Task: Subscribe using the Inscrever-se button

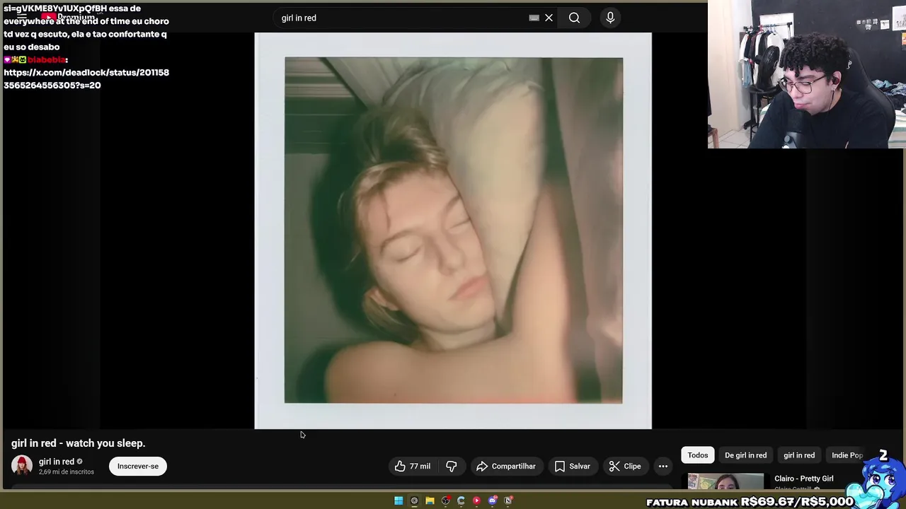Action: coord(138,466)
